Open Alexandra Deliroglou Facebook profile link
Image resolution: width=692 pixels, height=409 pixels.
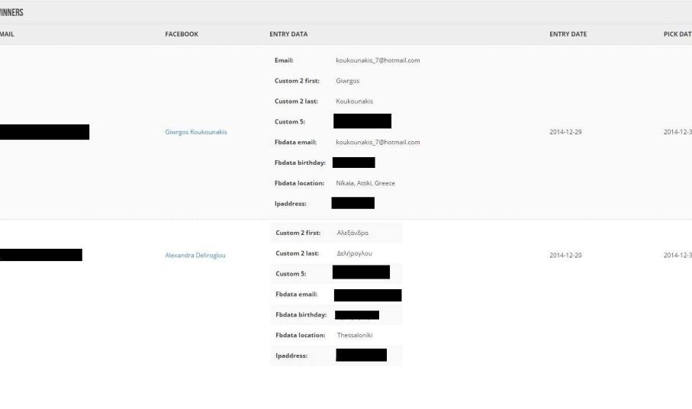(195, 255)
